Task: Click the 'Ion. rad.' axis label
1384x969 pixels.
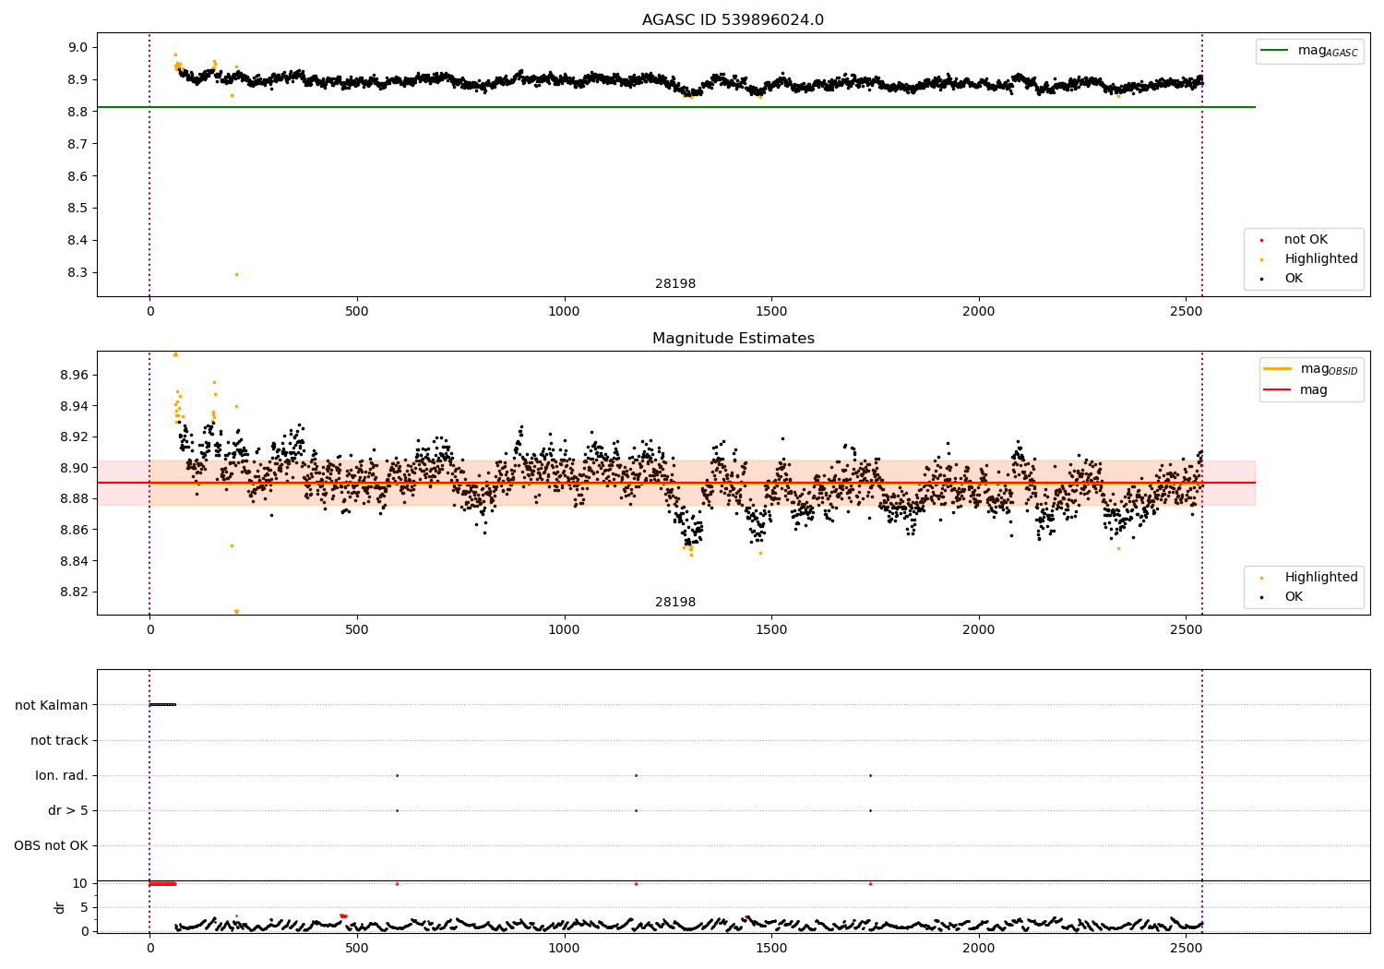Action: click(x=62, y=775)
